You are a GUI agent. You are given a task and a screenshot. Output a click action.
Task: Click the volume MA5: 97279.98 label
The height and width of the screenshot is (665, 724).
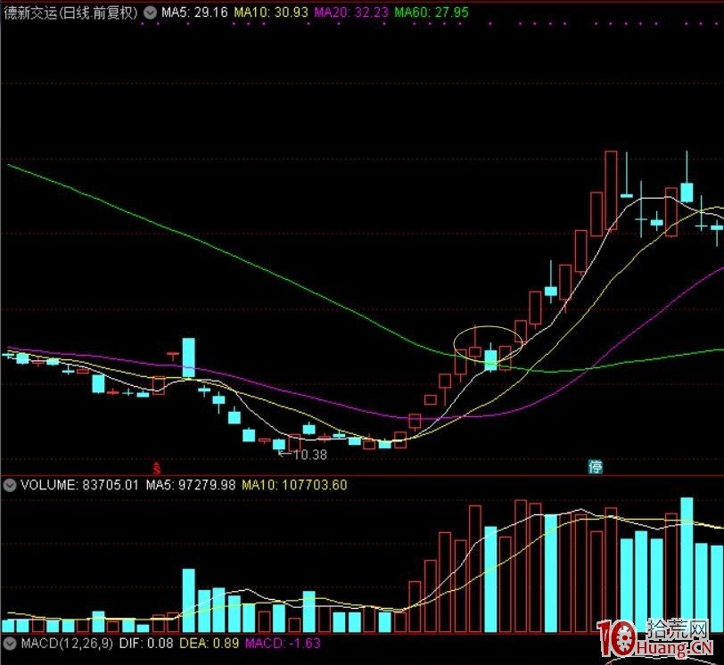pos(191,485)
